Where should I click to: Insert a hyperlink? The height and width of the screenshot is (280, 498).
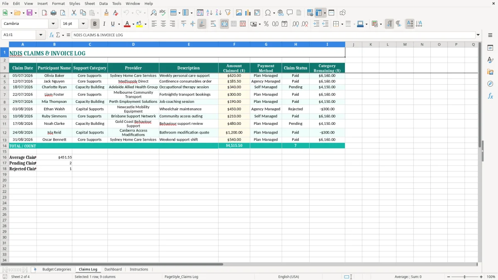(281, 13)
